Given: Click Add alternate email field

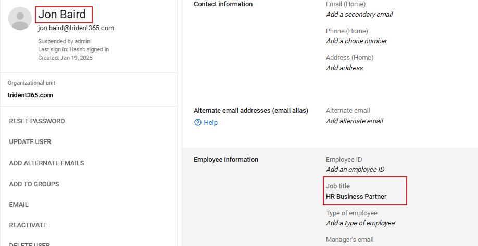Looking at the screenshot, I should coord(354,121).
